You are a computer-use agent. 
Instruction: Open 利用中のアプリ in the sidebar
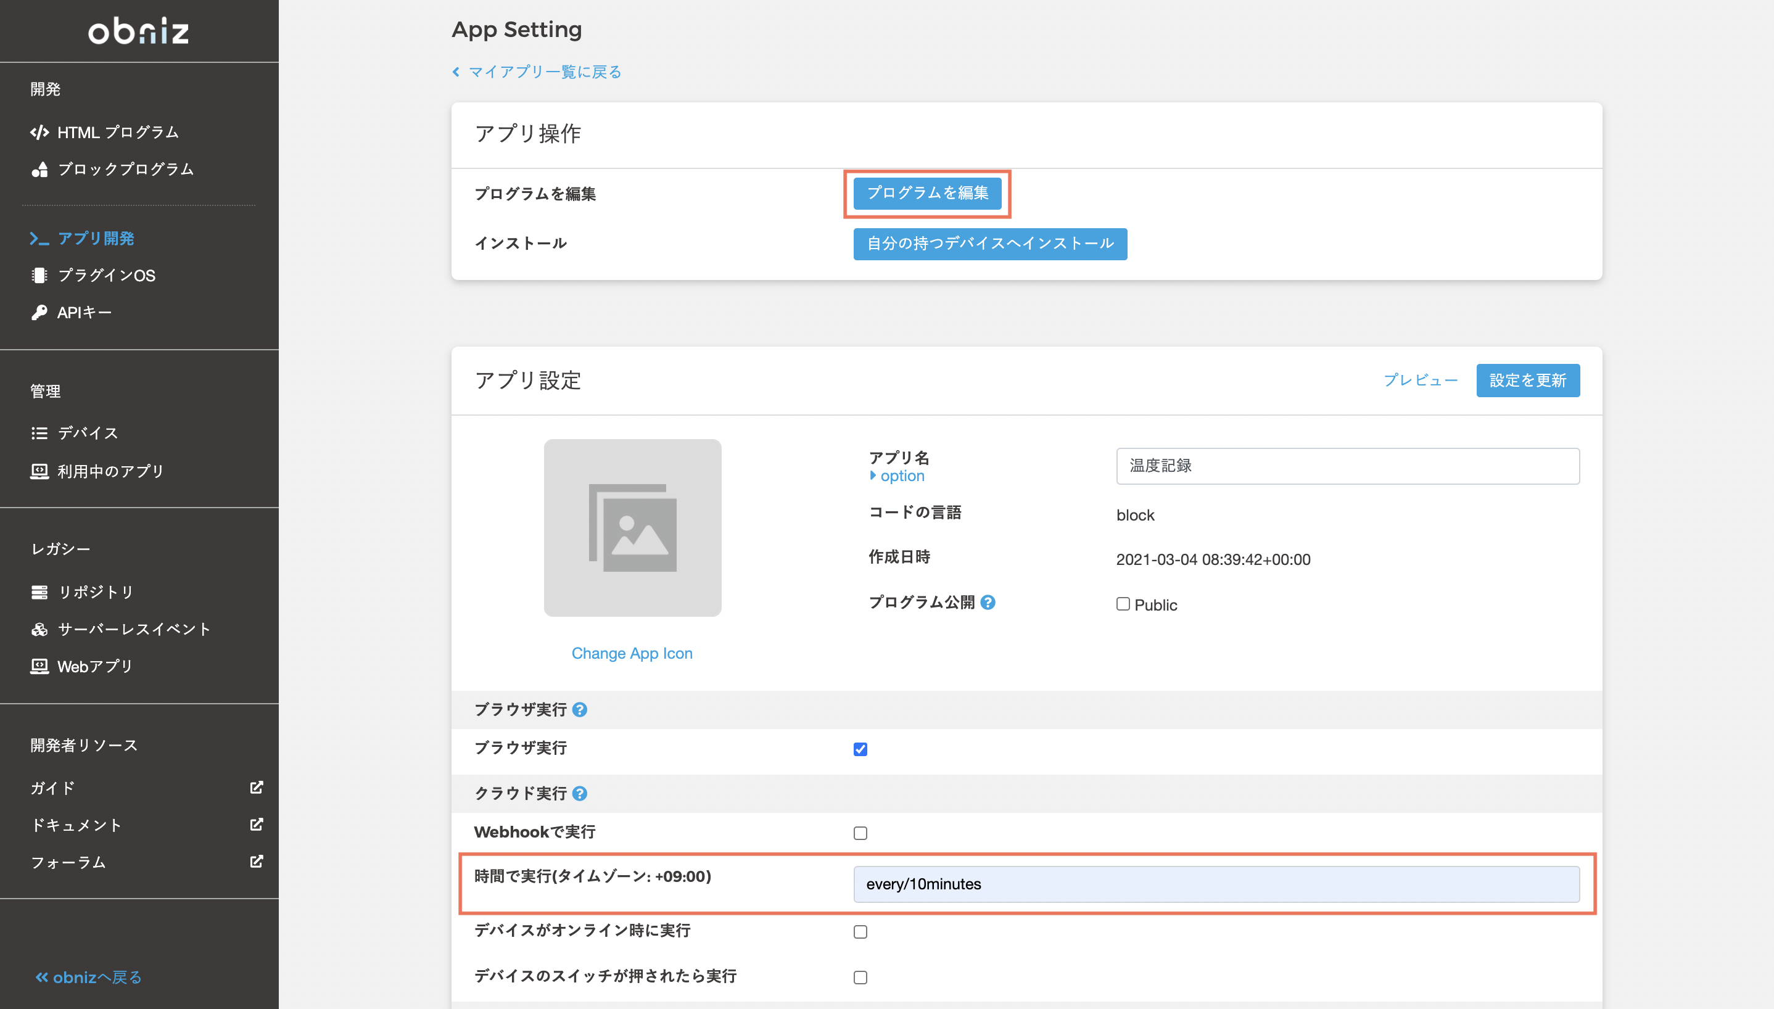(110, 471)
